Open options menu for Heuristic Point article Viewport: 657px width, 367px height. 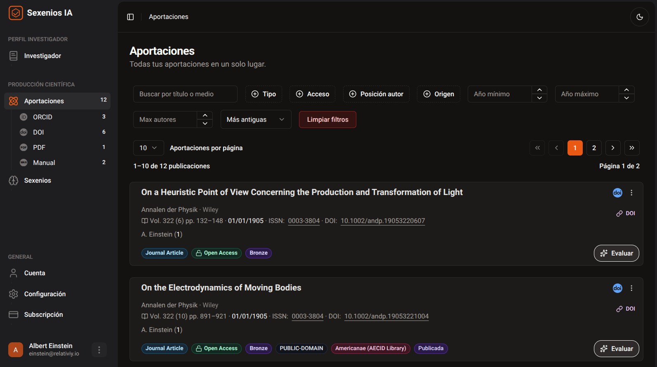pyautogui.click(x=631, y=193)
